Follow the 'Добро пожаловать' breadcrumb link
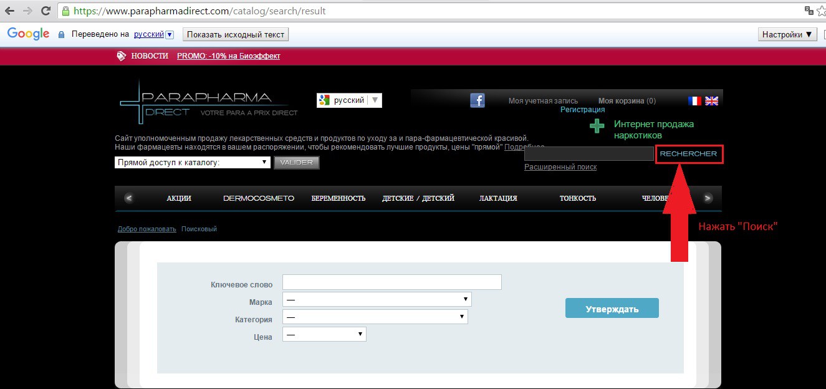Image resolution: width=826 pixels, height=389 pixels. pyautogui.click(x=147, y=229)
